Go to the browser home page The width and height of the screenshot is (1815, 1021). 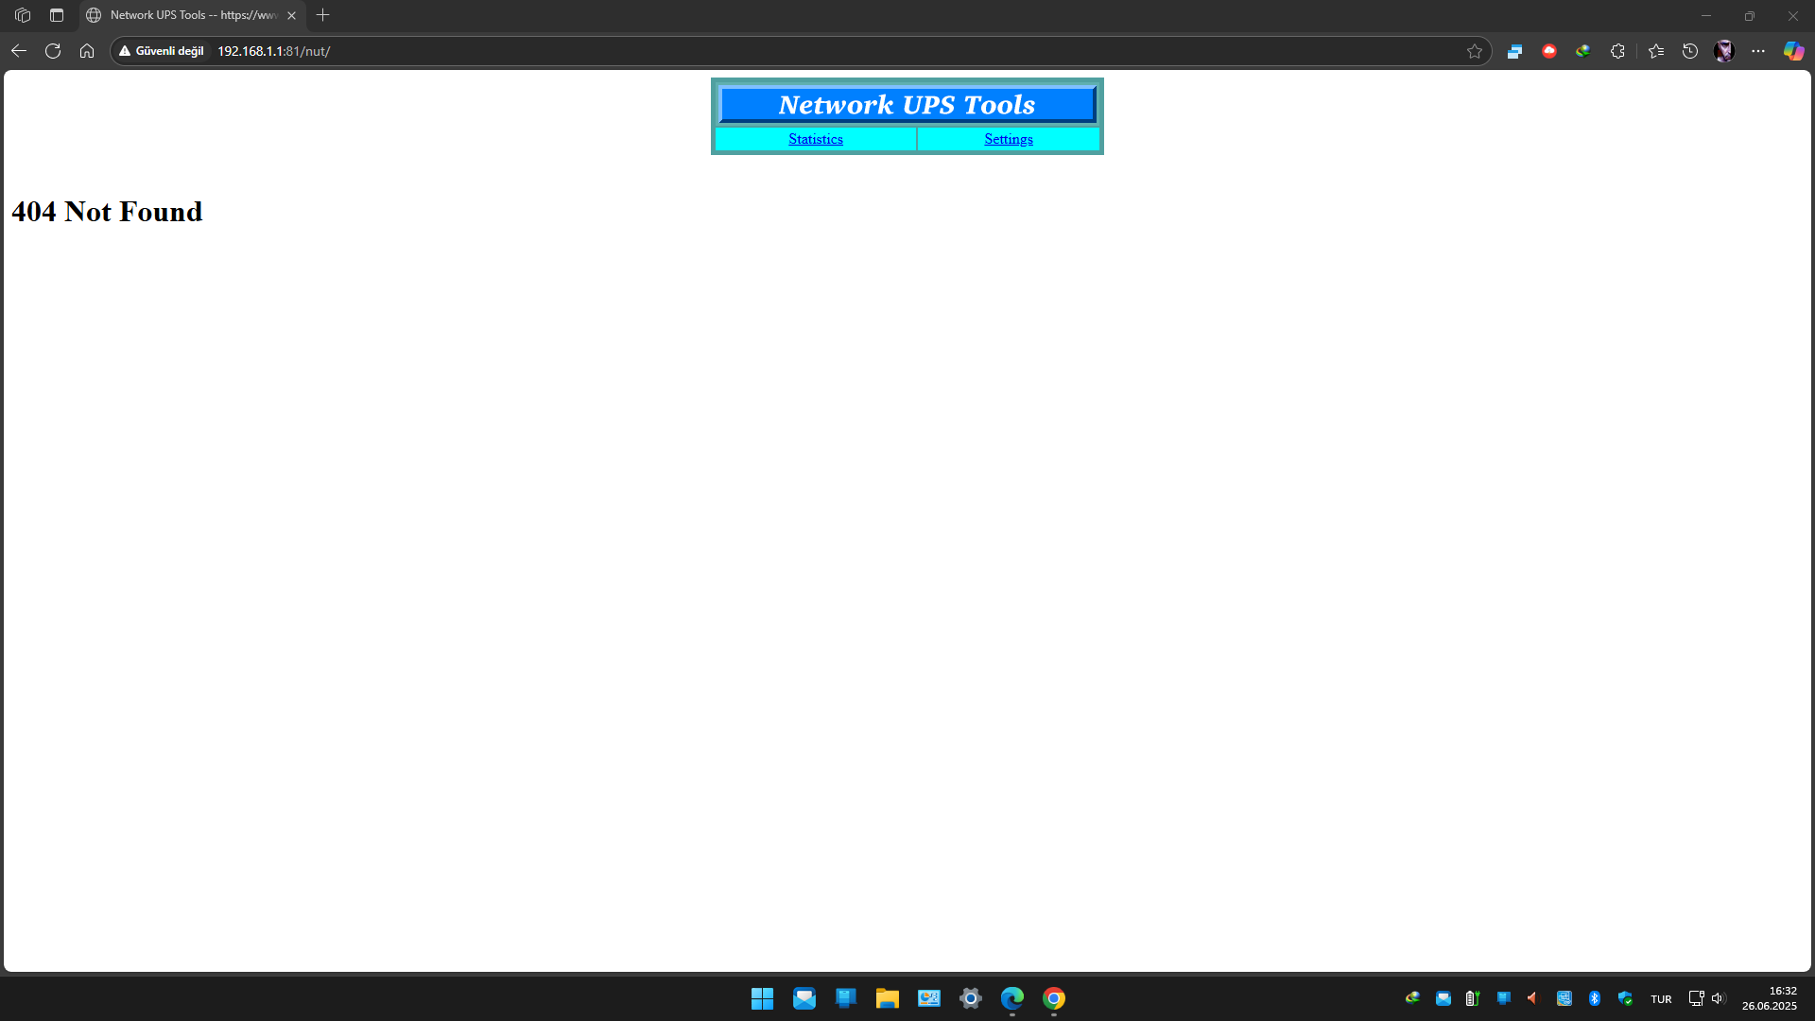click(87, 51)
